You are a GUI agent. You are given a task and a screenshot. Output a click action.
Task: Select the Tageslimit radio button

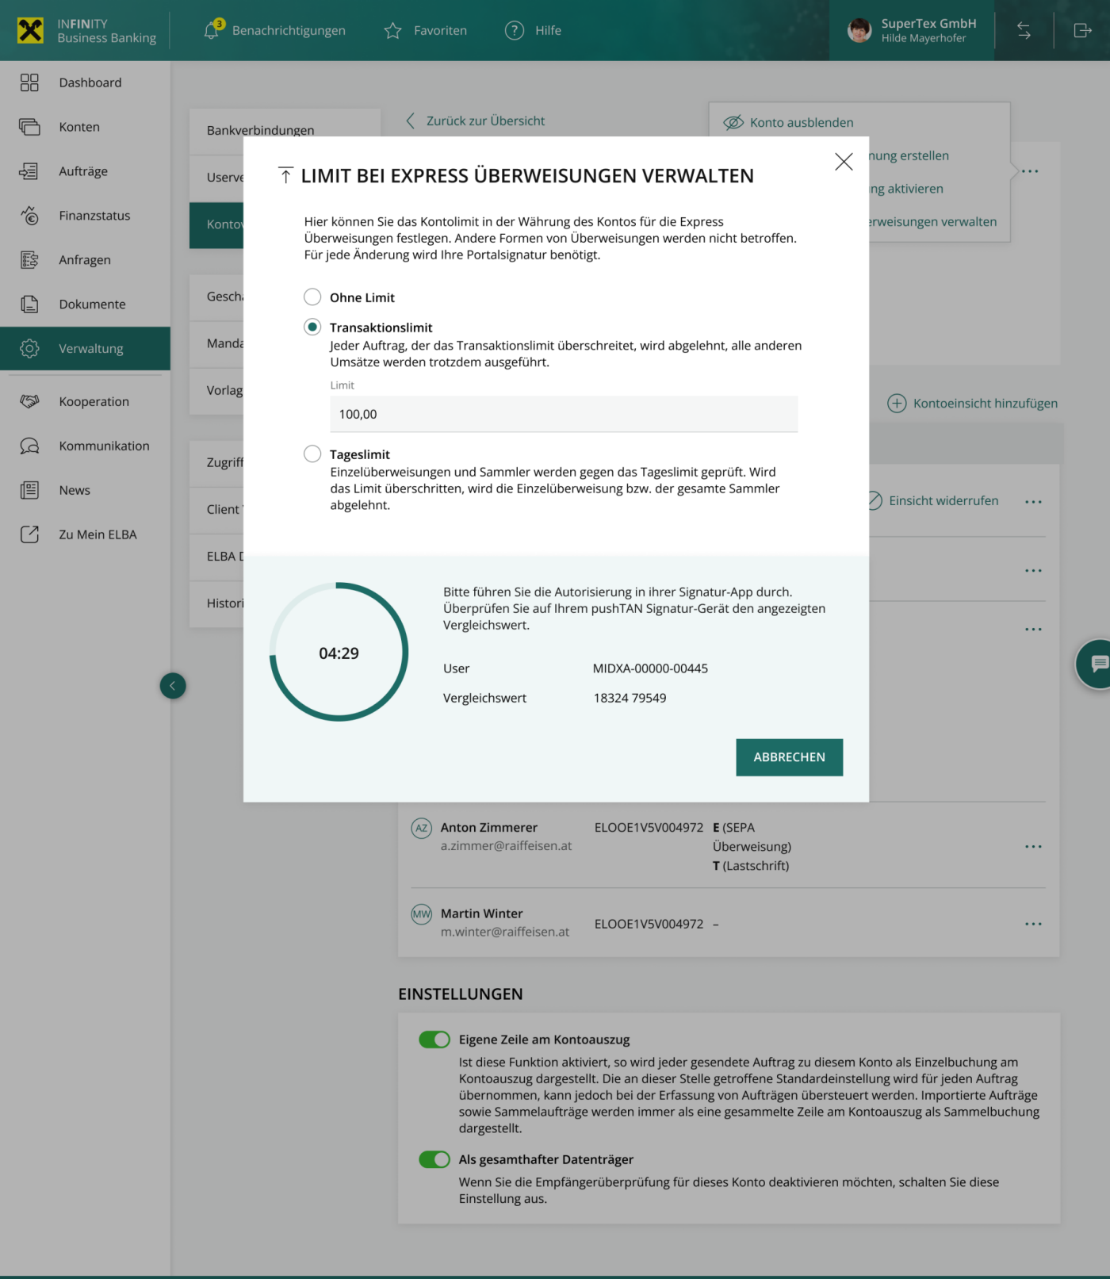[312, 454]
